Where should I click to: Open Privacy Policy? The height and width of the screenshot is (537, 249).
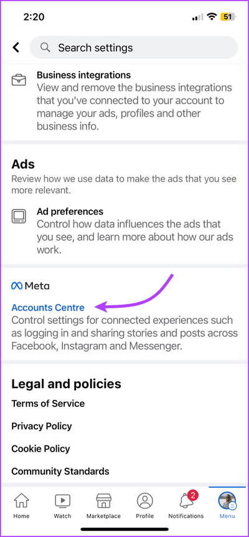(x=42, y=426)
